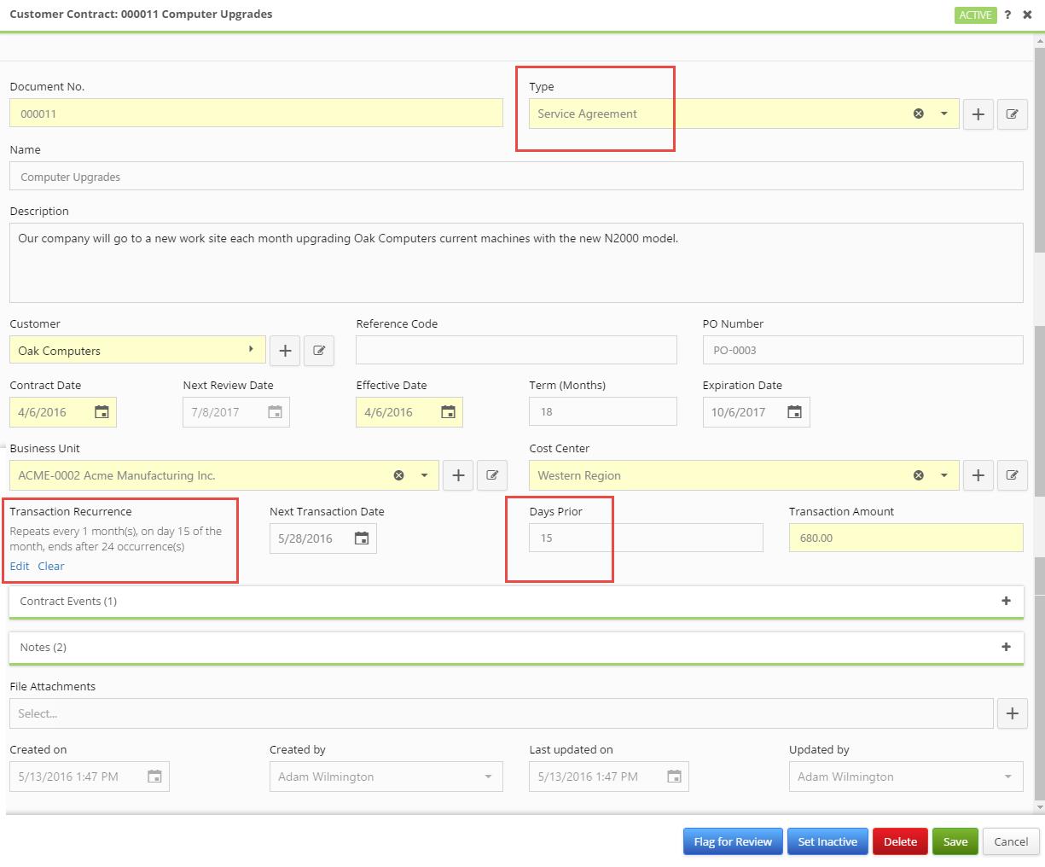The image size is (1045, 867).
Task: Open the Created by dropdown
Action: pyautogui.click(x=491, y=777)
